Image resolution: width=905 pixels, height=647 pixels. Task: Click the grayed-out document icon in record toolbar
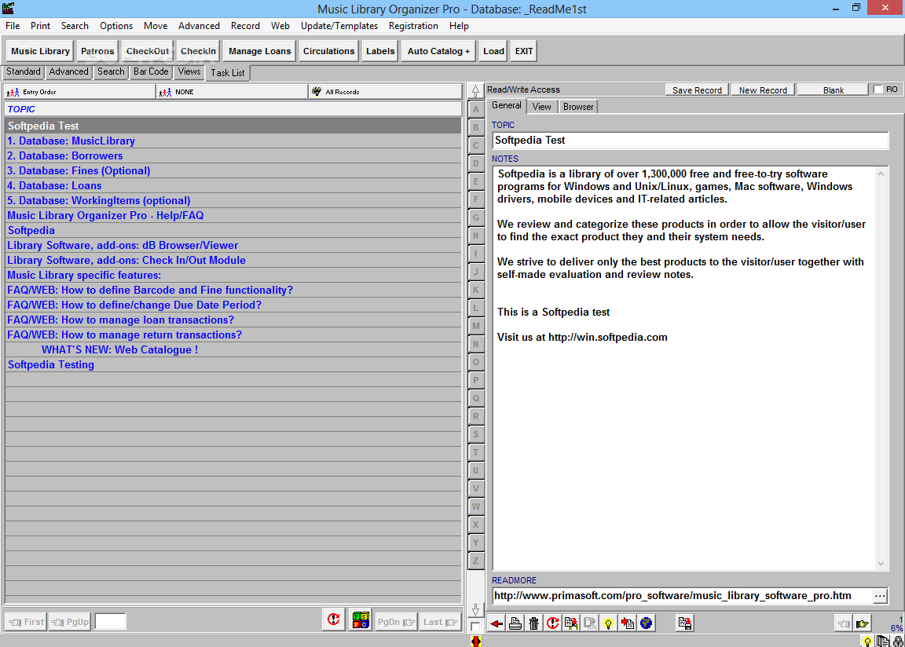click(x=589, y=623)
